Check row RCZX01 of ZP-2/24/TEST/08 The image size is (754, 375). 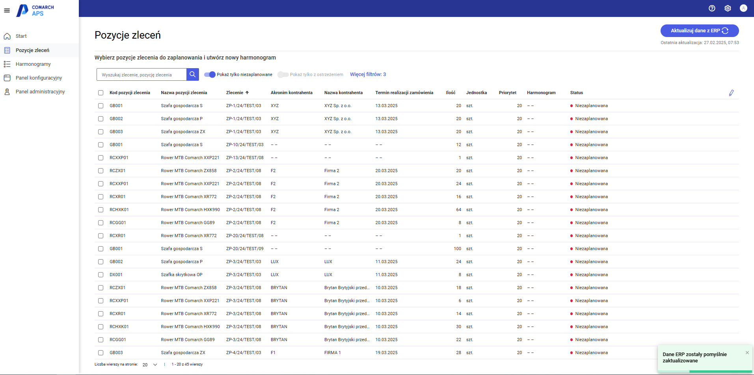click(x=101, y=171)
